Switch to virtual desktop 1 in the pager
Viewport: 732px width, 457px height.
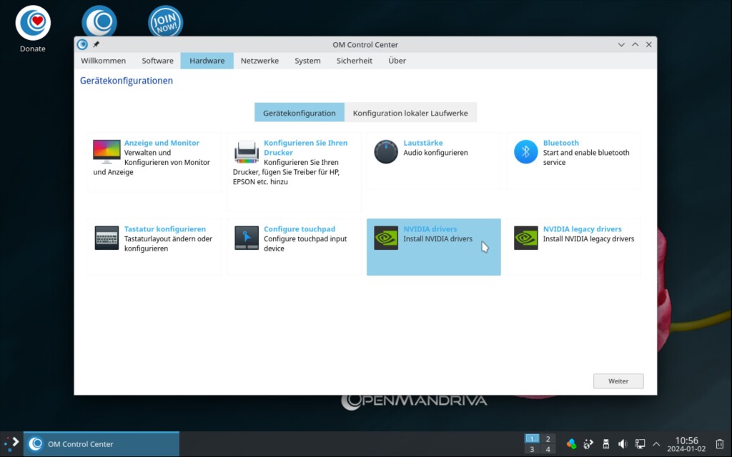click(532, 439)
